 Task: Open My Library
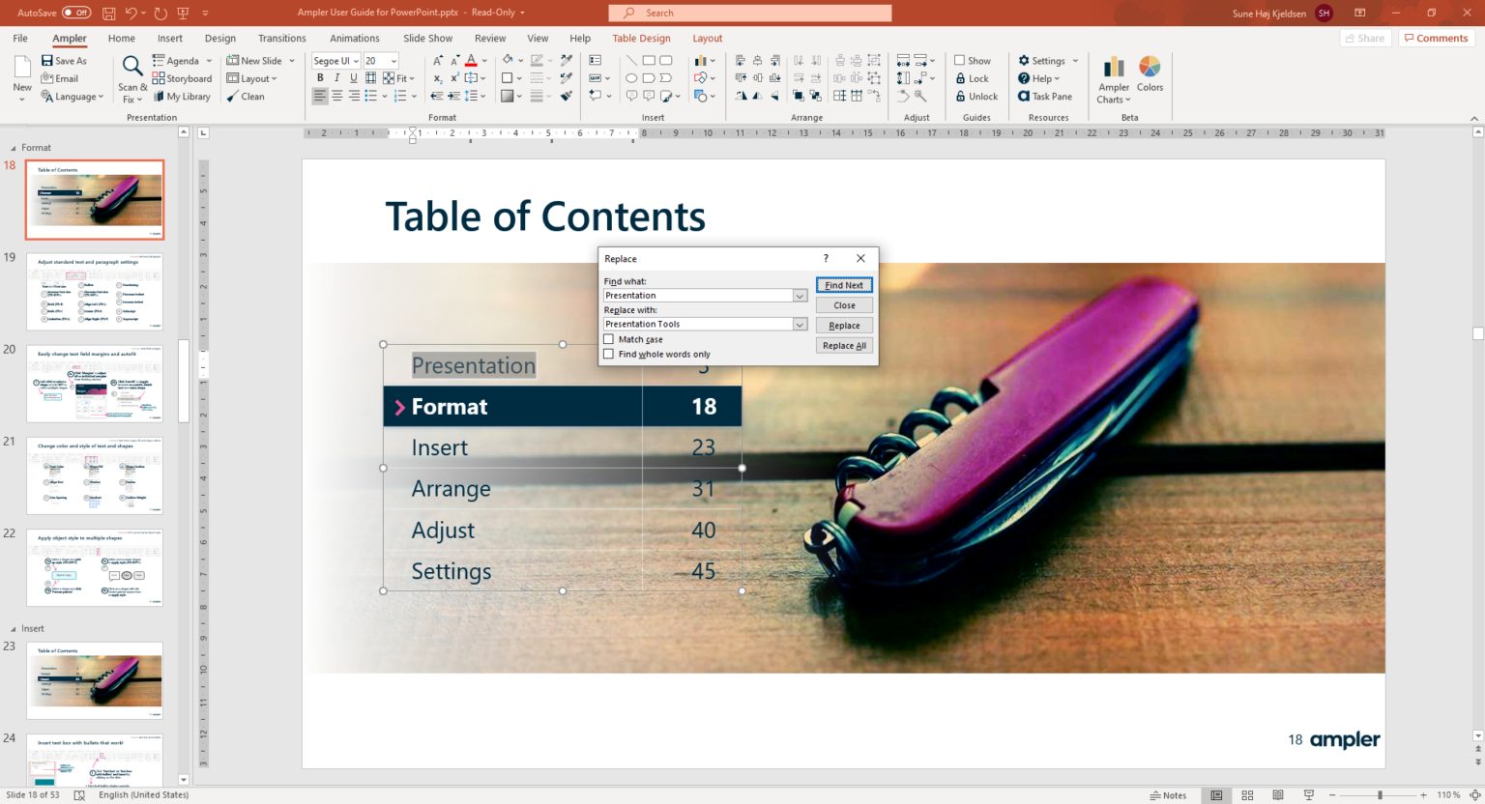coord(182,96)
